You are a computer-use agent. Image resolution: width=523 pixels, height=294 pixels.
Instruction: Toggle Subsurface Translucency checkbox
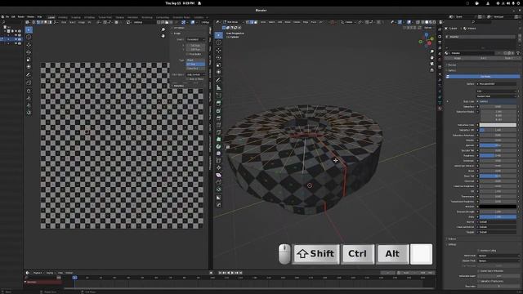coord(478,281)
